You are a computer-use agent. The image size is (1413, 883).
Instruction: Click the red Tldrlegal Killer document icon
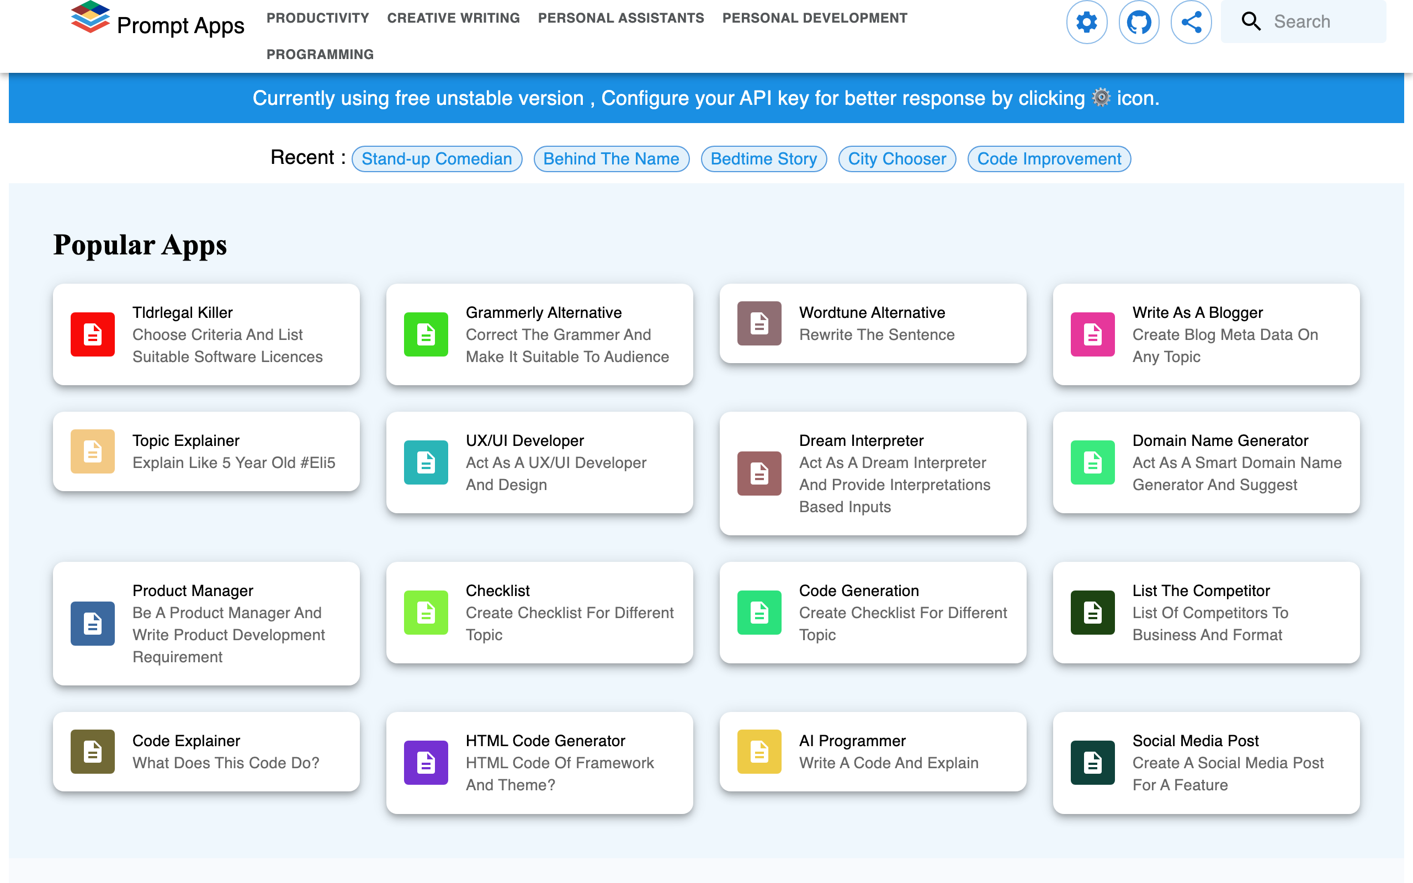point(92,334)
